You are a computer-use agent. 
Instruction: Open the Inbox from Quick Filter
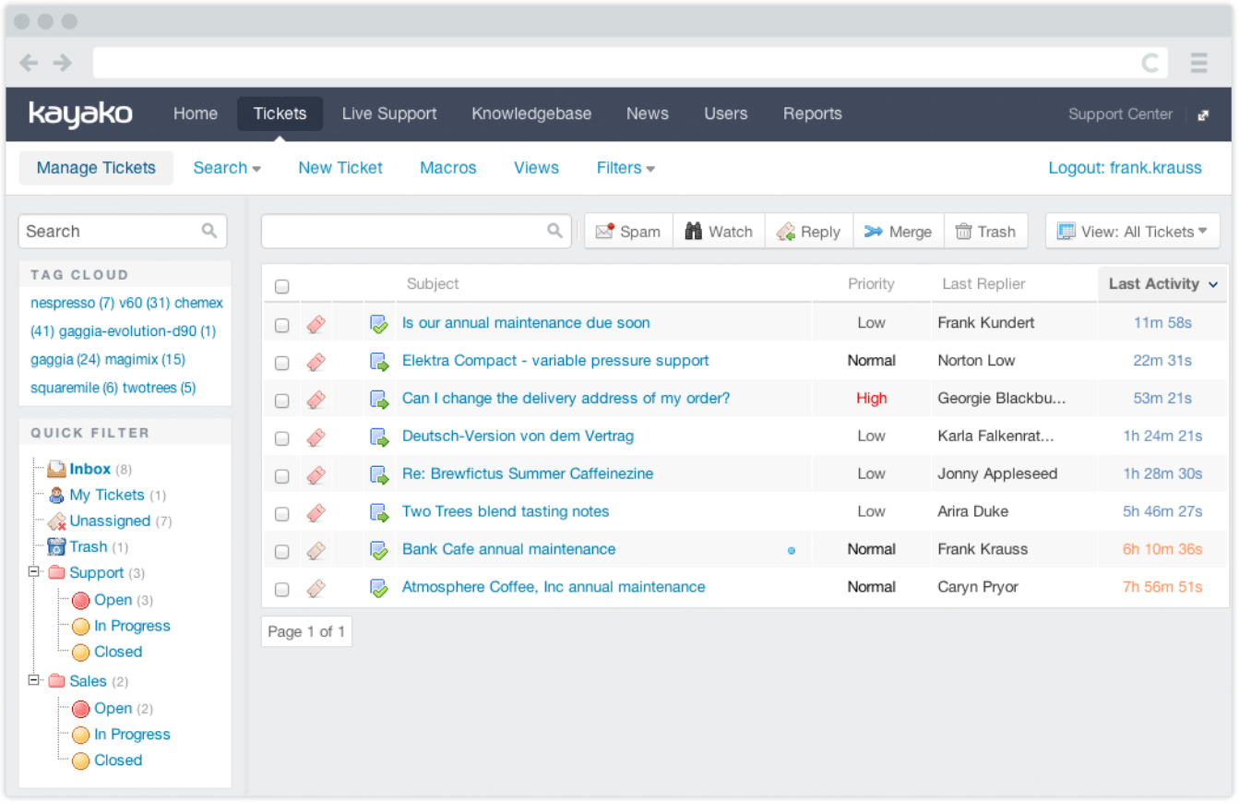click(89, 468)
